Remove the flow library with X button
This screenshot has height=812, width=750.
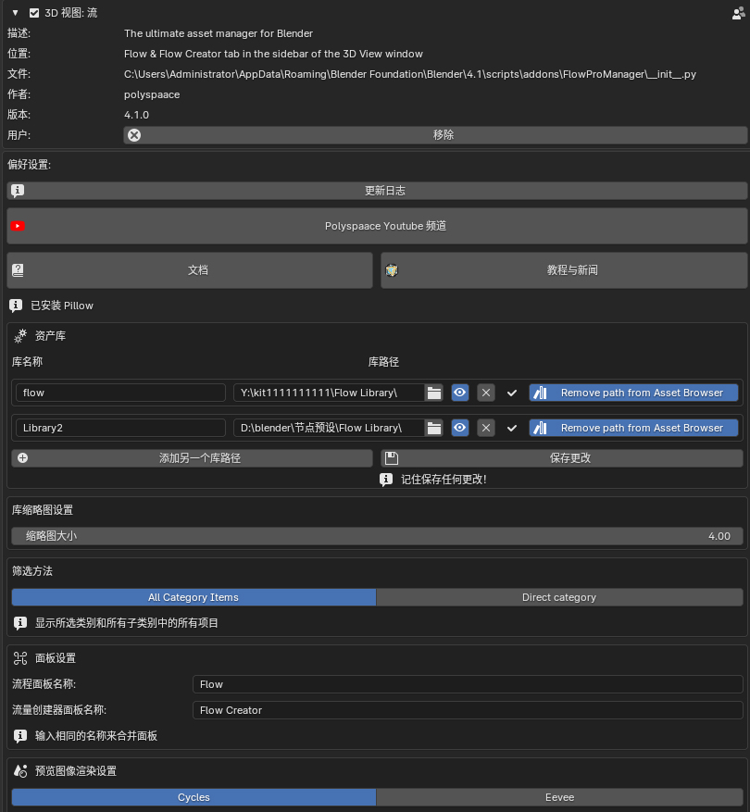[x=486, y=393]
